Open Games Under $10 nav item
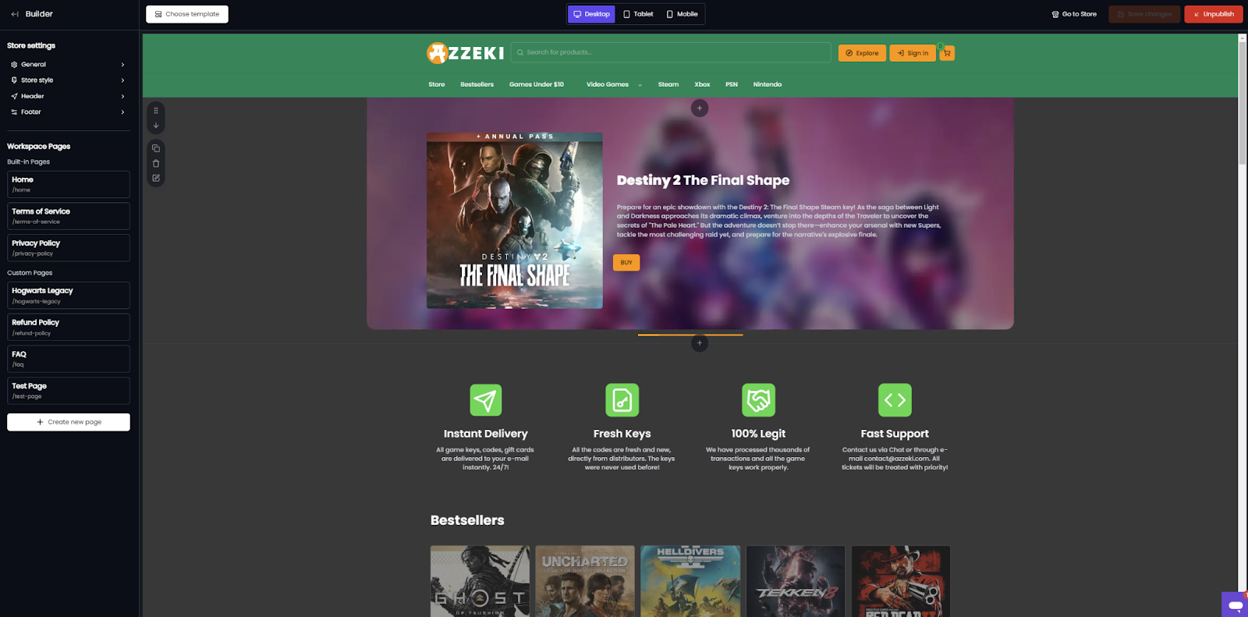This screenshot has width=1248, height=617. coord(537,84)
